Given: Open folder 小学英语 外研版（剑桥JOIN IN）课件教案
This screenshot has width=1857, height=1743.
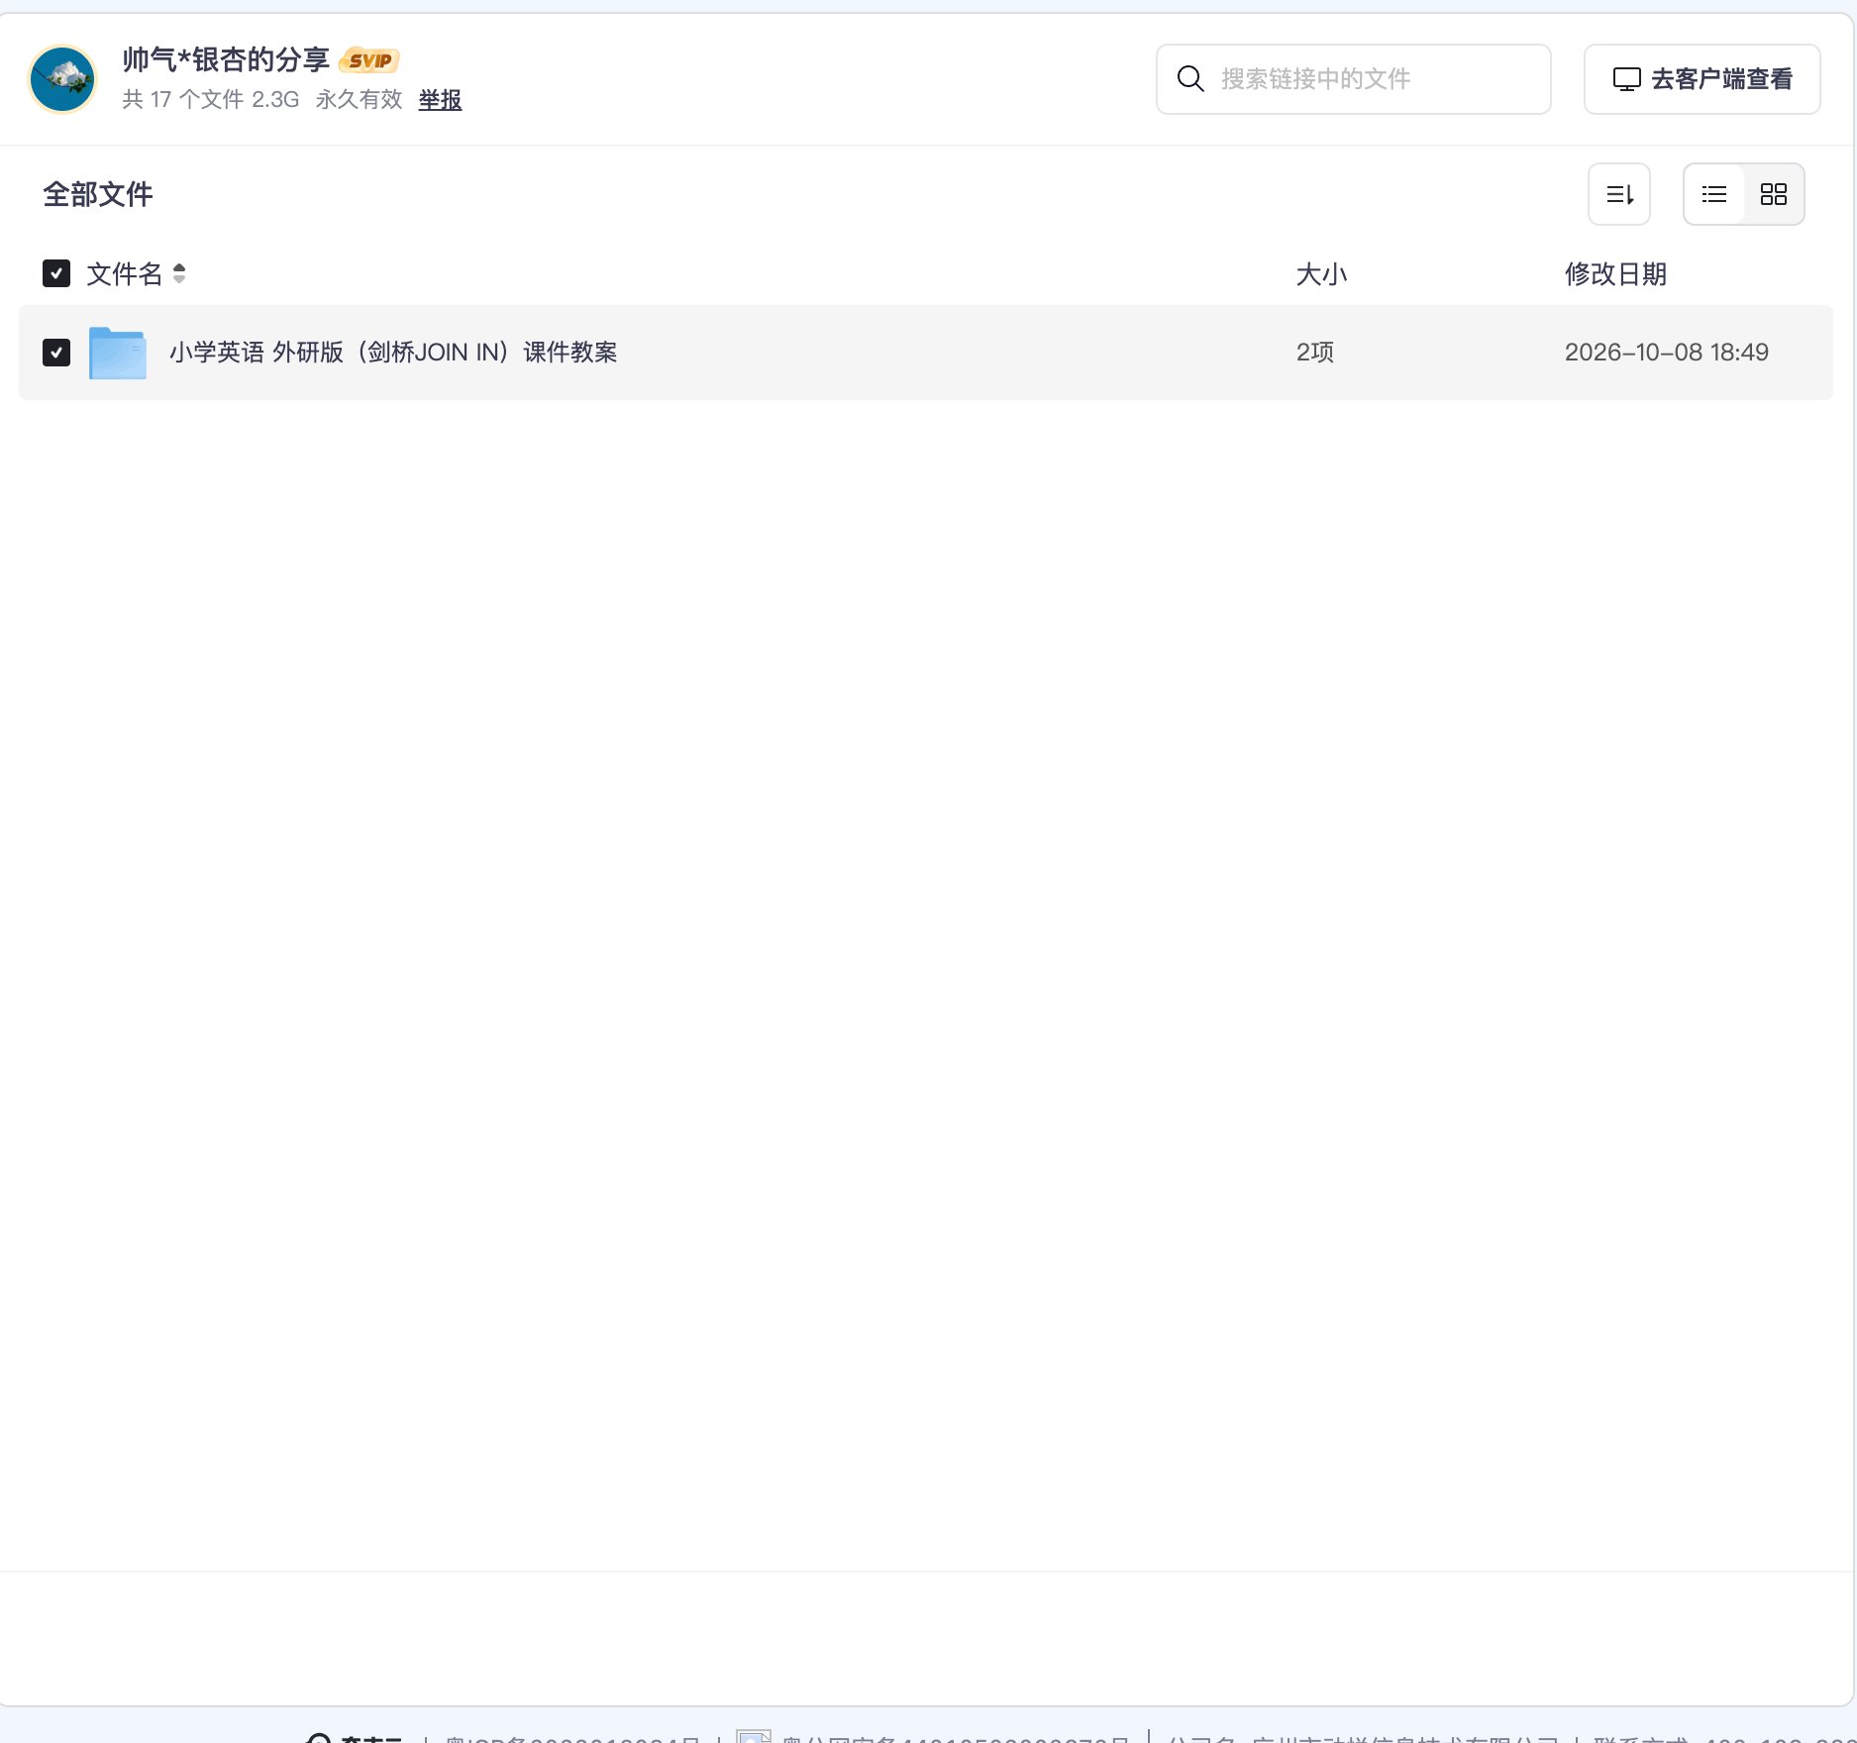Looking at the screenshot, I should pyautogui.click(x=393, y=353).
